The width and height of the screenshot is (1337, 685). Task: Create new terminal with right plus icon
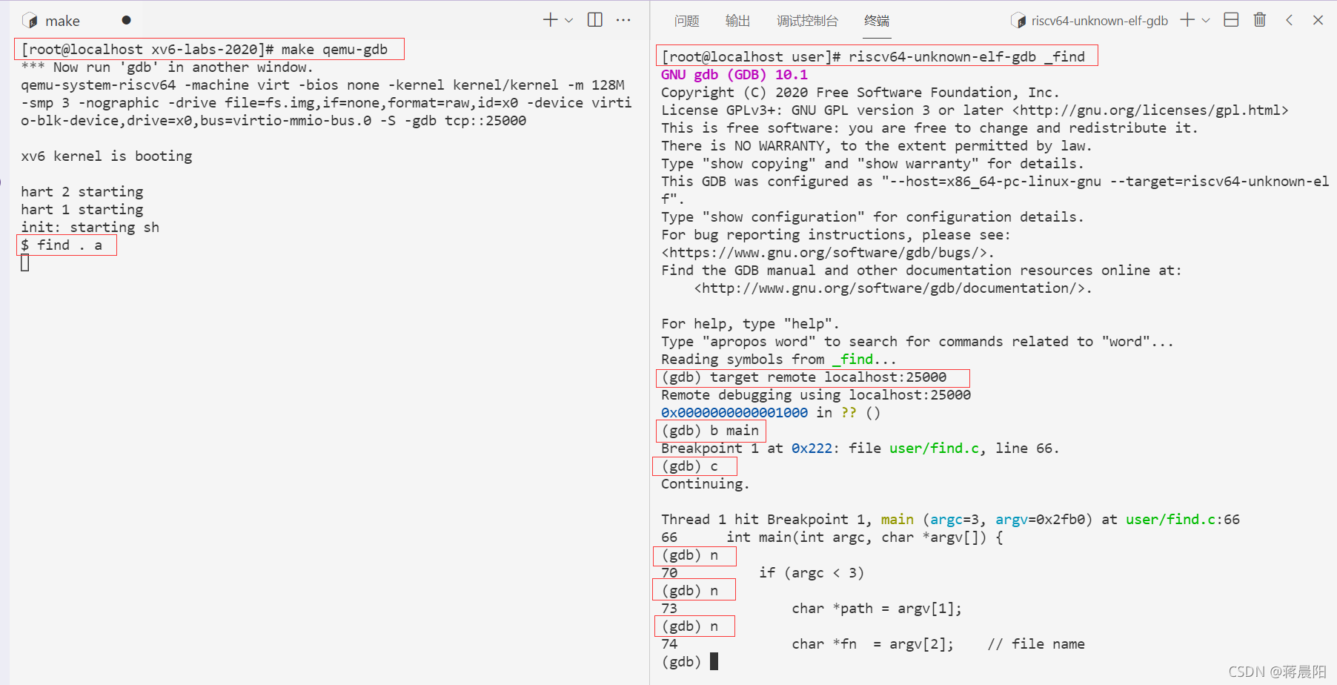(1187, 20)
